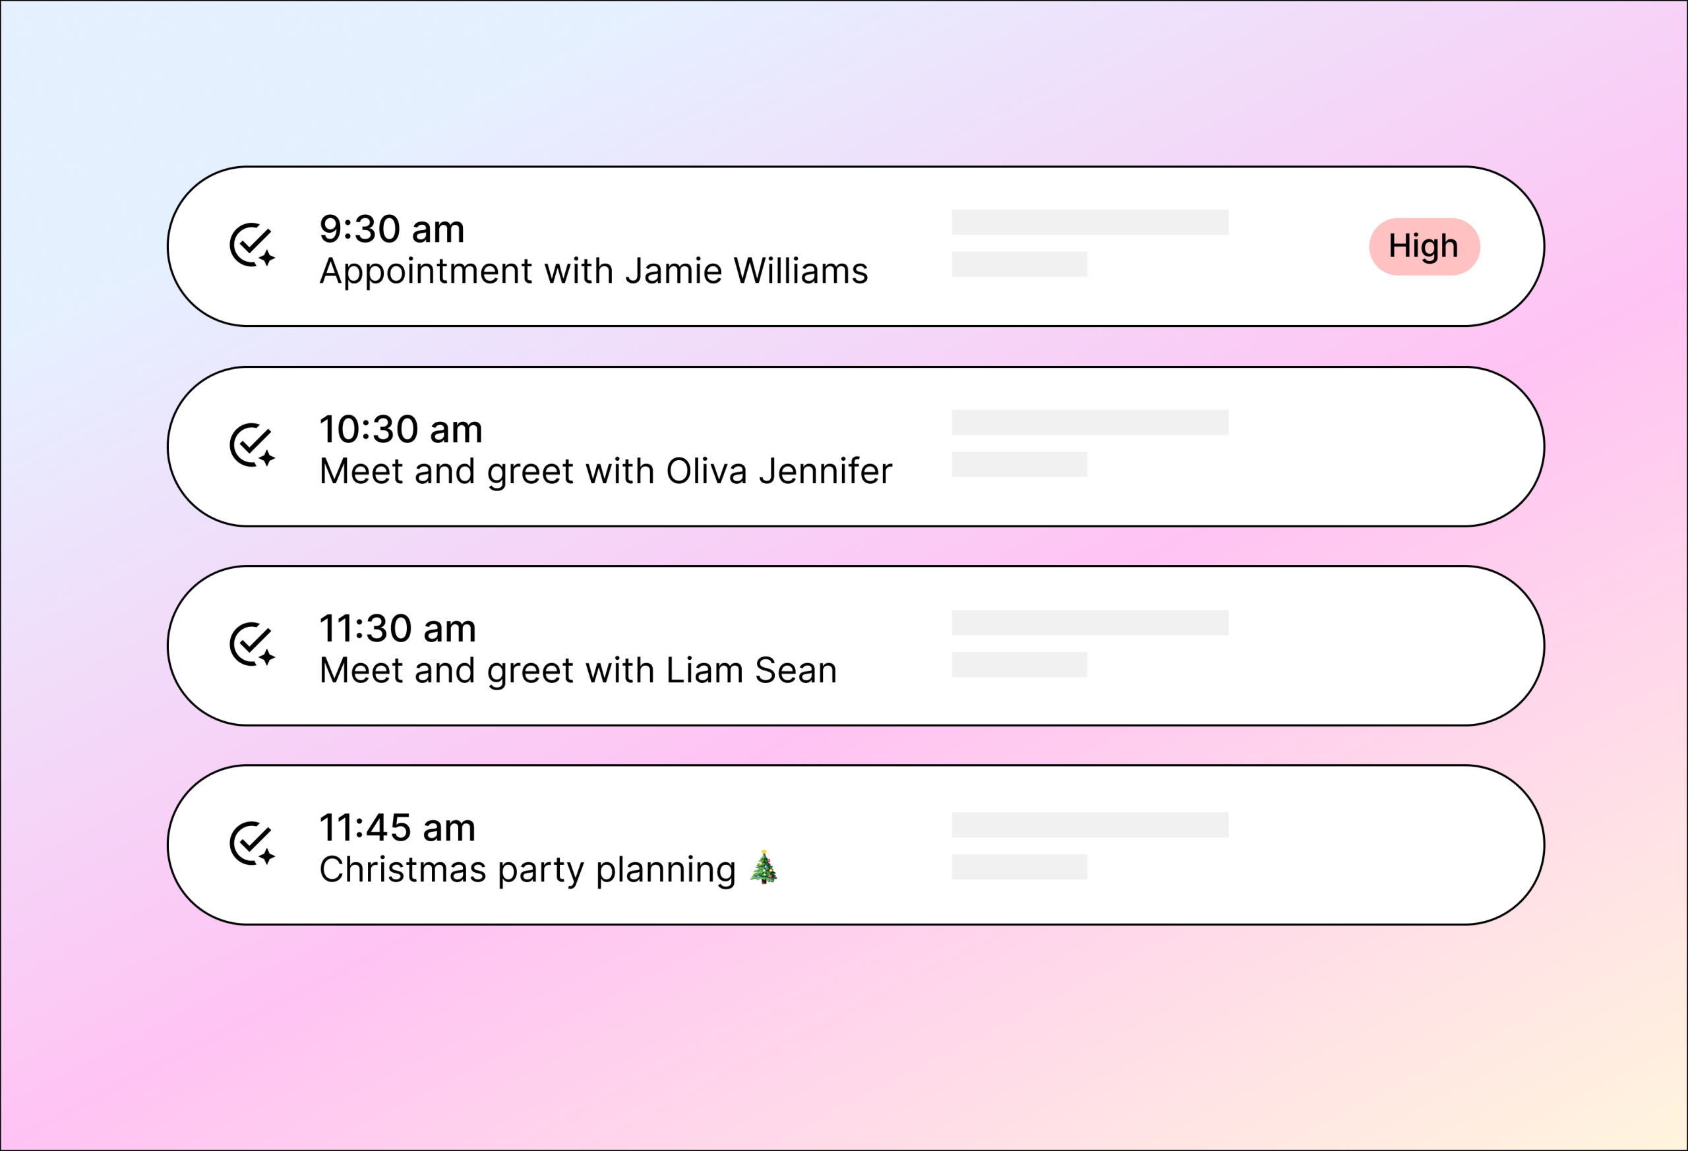Open Meet and greet with Oliva Jennifer
Viewport: 1688px width, 1151px height.
(605, 471)
